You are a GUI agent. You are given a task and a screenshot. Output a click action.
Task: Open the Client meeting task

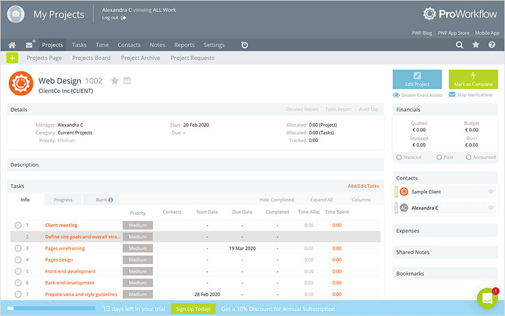click(61, 225)
